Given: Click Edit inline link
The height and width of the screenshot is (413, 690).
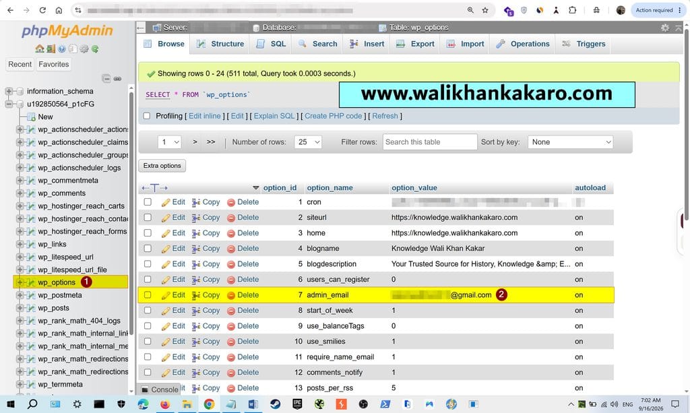Looking at the screenshot, I should (x=205, y=116).
